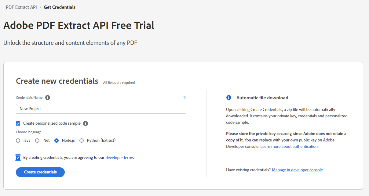
Task: Click the breadcrumb chevron separator
Action: [x=40, y=7]
